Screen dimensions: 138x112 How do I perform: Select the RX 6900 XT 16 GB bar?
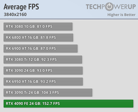pos(41,48)
